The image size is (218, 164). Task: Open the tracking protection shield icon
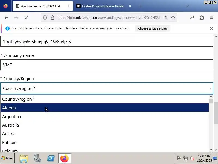[x=45, y=17]
